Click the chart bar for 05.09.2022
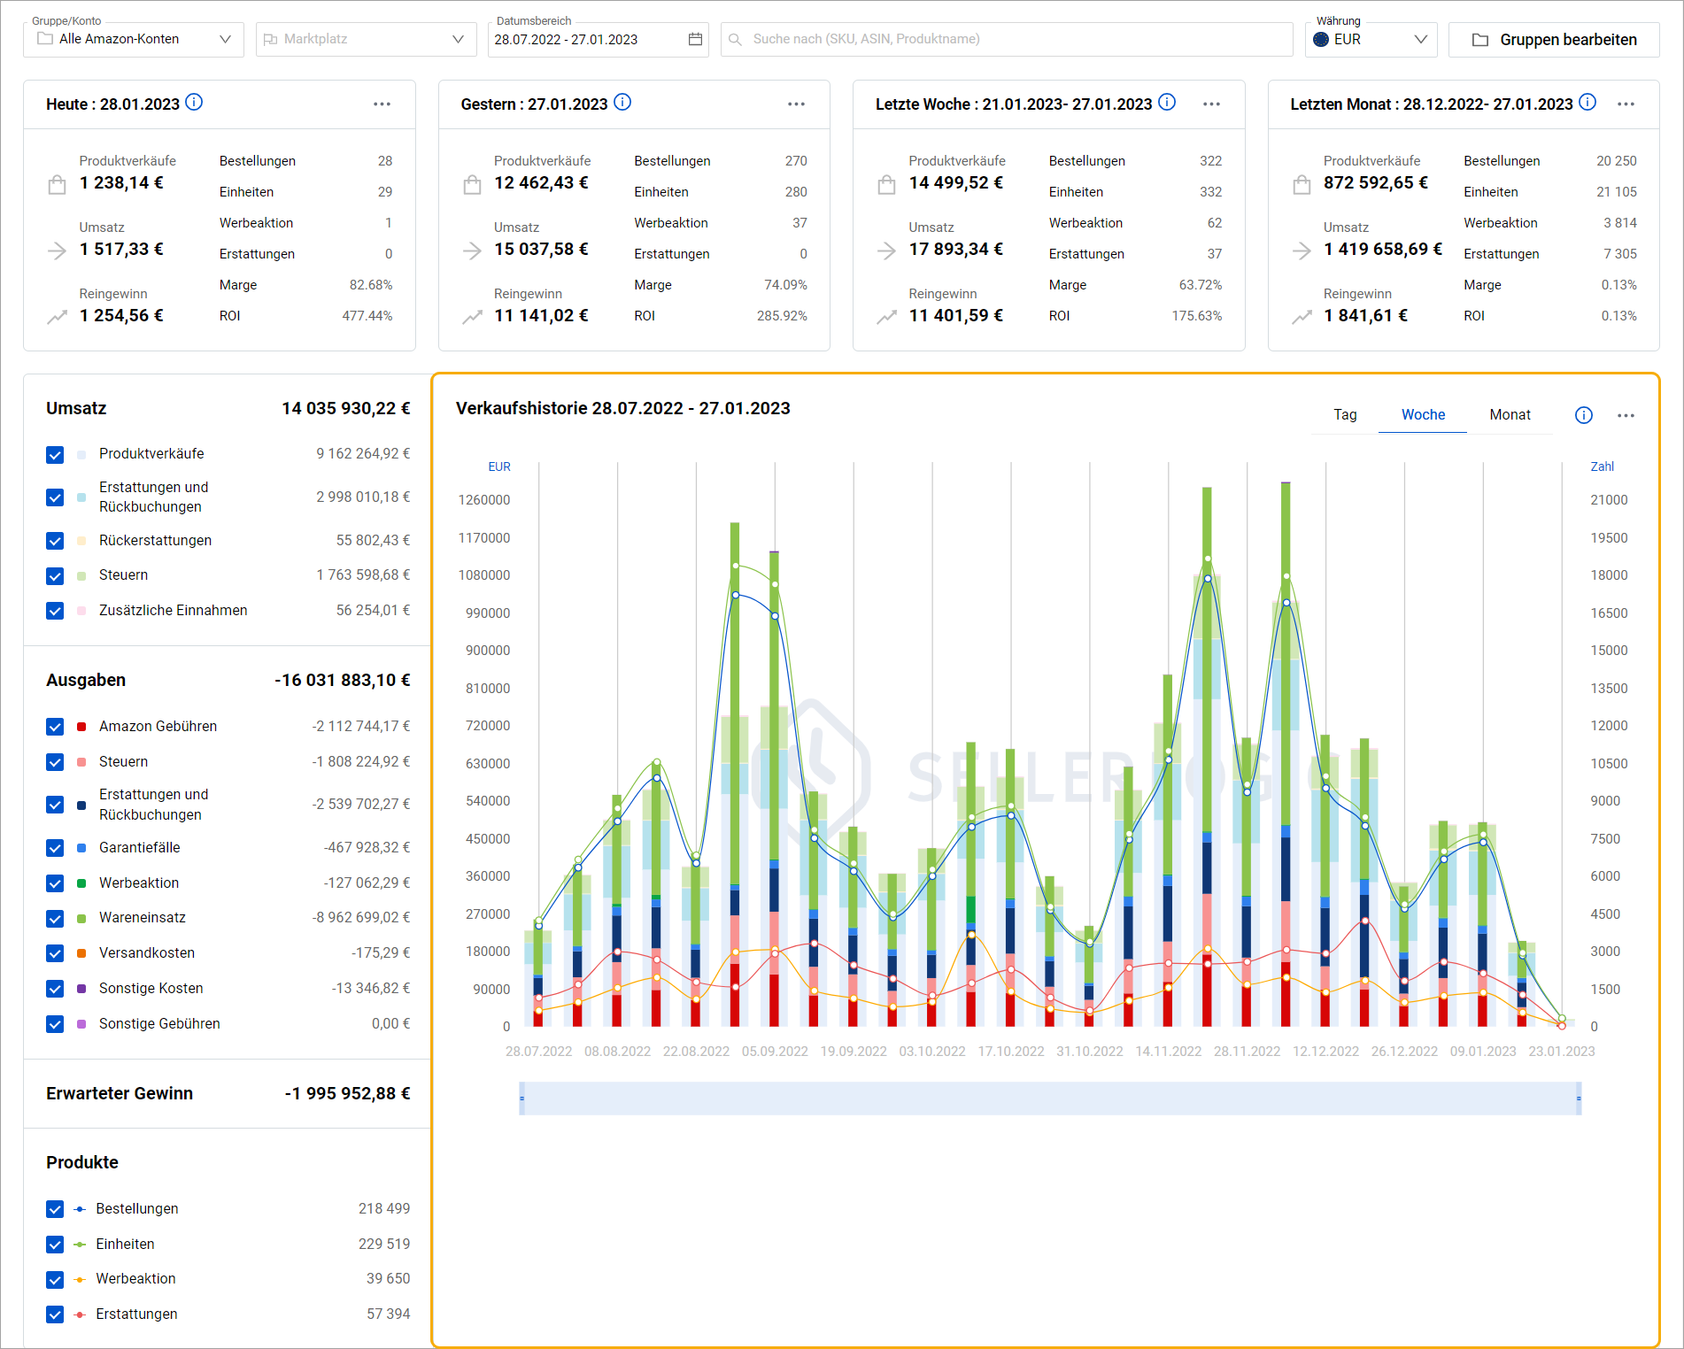 tap(775, 788)
